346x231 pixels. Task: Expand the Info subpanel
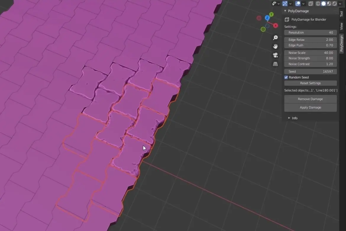(x=289, y=118)
